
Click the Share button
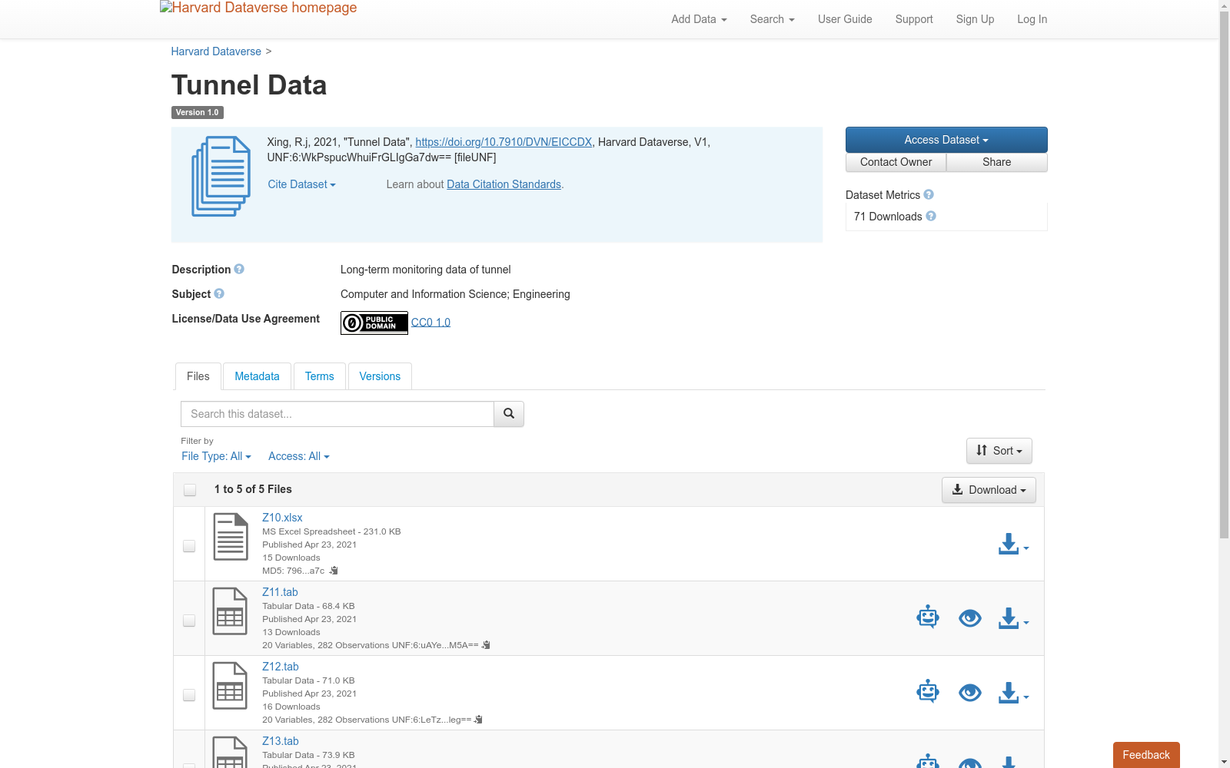click(997, 162)
